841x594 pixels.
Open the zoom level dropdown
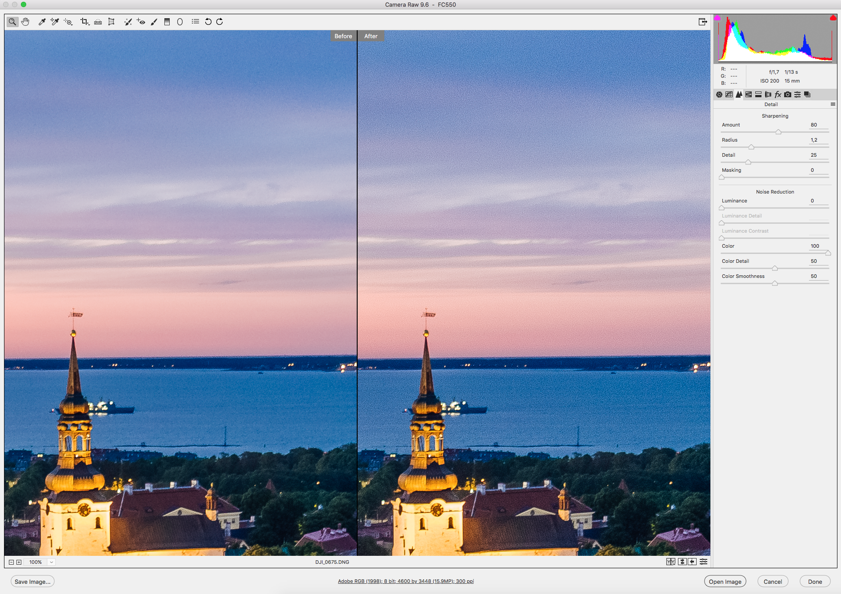pyautogui.click(x=52, y=562)
